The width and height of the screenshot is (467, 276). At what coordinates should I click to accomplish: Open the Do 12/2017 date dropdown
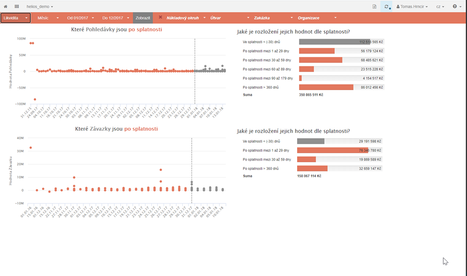115,18
